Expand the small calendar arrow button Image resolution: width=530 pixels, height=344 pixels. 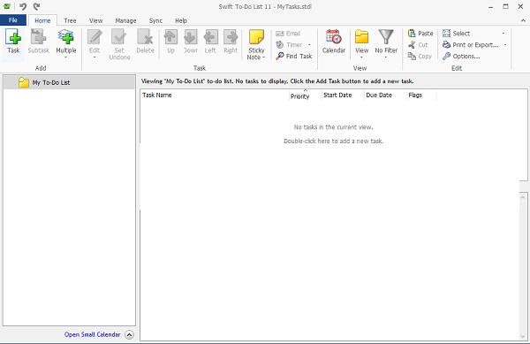tap(129, 334)
